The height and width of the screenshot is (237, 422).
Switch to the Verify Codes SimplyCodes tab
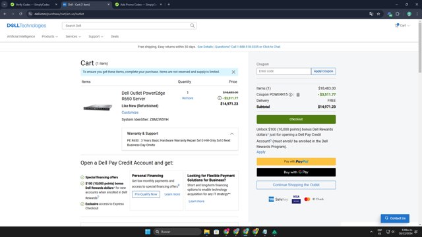tap(32, 5)
